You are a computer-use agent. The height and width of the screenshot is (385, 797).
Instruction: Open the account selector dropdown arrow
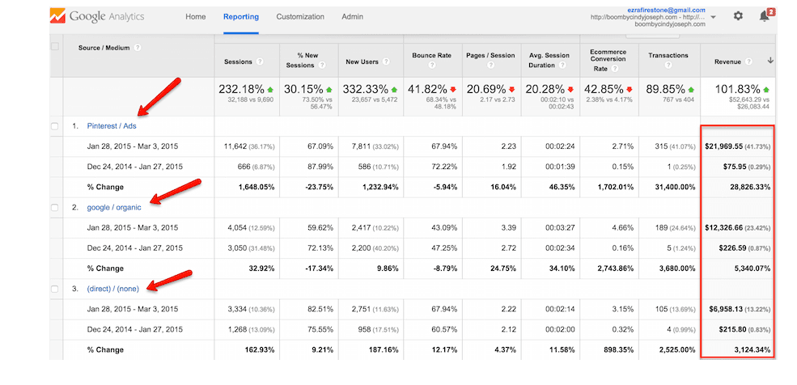tap(713, 17)
